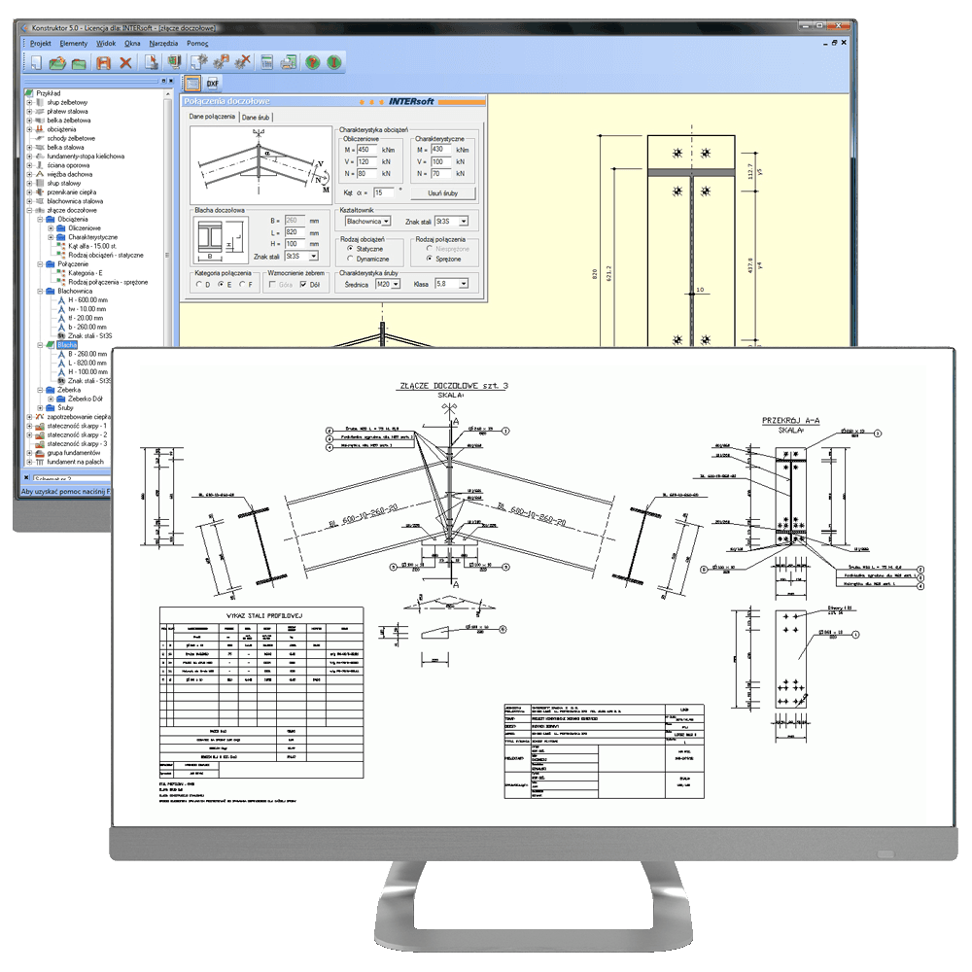
Task: Click the DXF export icon
Action: coord(213,83)
